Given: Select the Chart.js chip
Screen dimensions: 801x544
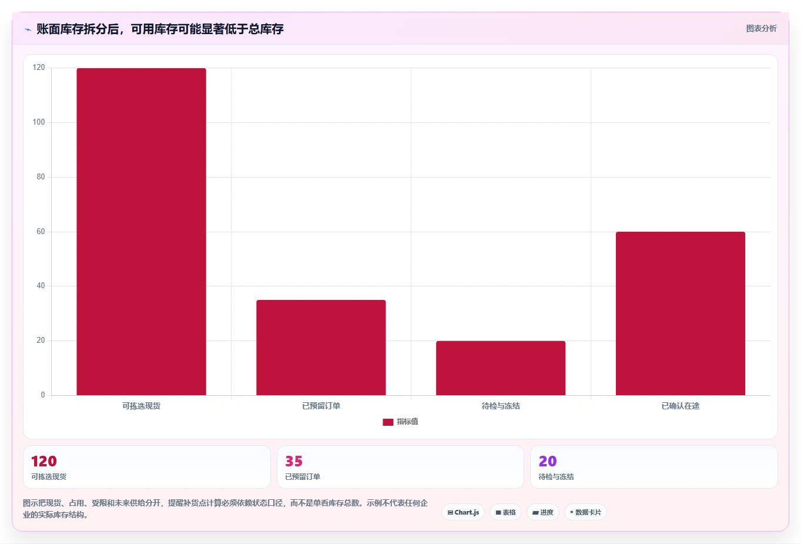Looking at the screenshot, I should coord(463,512).
